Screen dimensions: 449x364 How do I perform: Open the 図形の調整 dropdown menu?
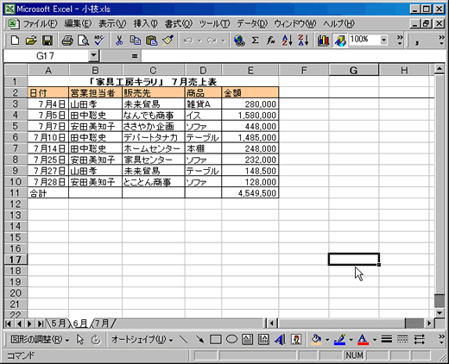coord(40,340)
